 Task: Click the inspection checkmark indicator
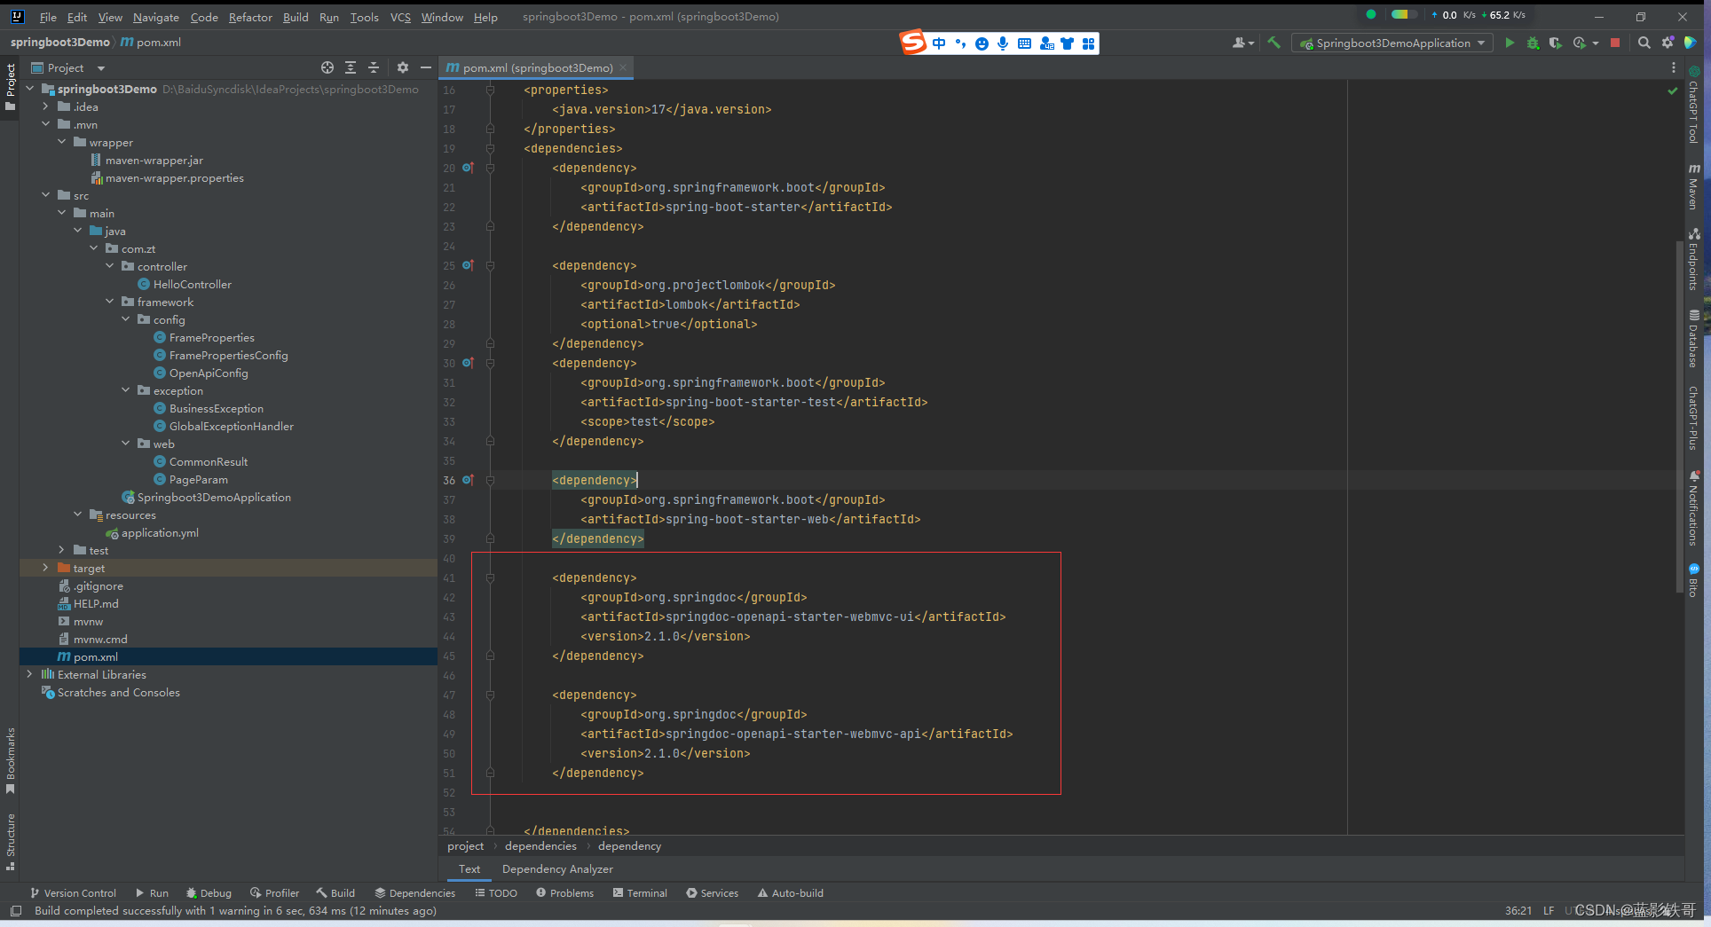[1673, 90]
